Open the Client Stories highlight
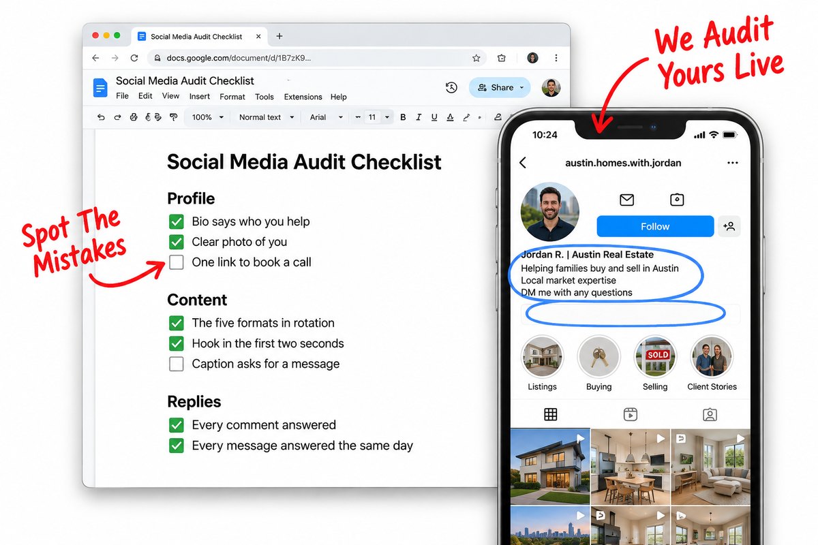The image size is (818, 545). click(712, 356)
